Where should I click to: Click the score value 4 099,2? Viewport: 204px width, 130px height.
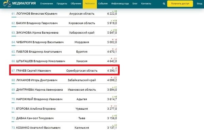112,80
